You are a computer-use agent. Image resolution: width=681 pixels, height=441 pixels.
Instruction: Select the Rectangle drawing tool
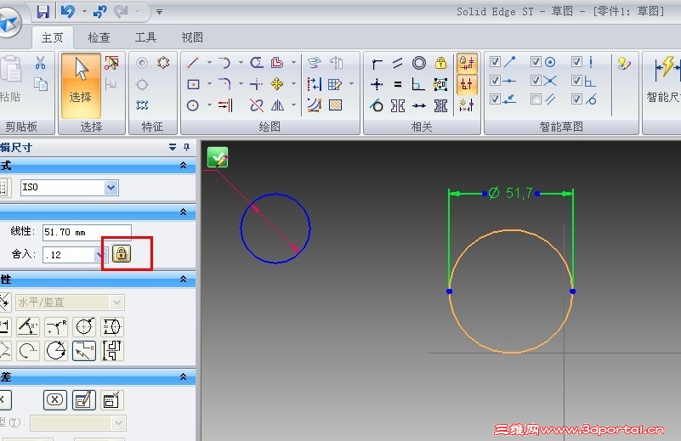(193, 84)
